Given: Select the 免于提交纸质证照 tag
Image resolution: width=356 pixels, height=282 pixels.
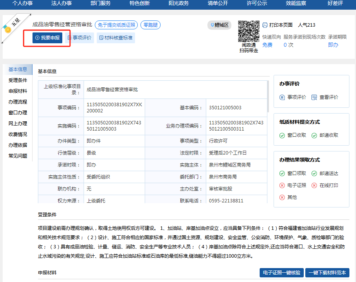Looking at the screenshot, I should coord(116,25).
